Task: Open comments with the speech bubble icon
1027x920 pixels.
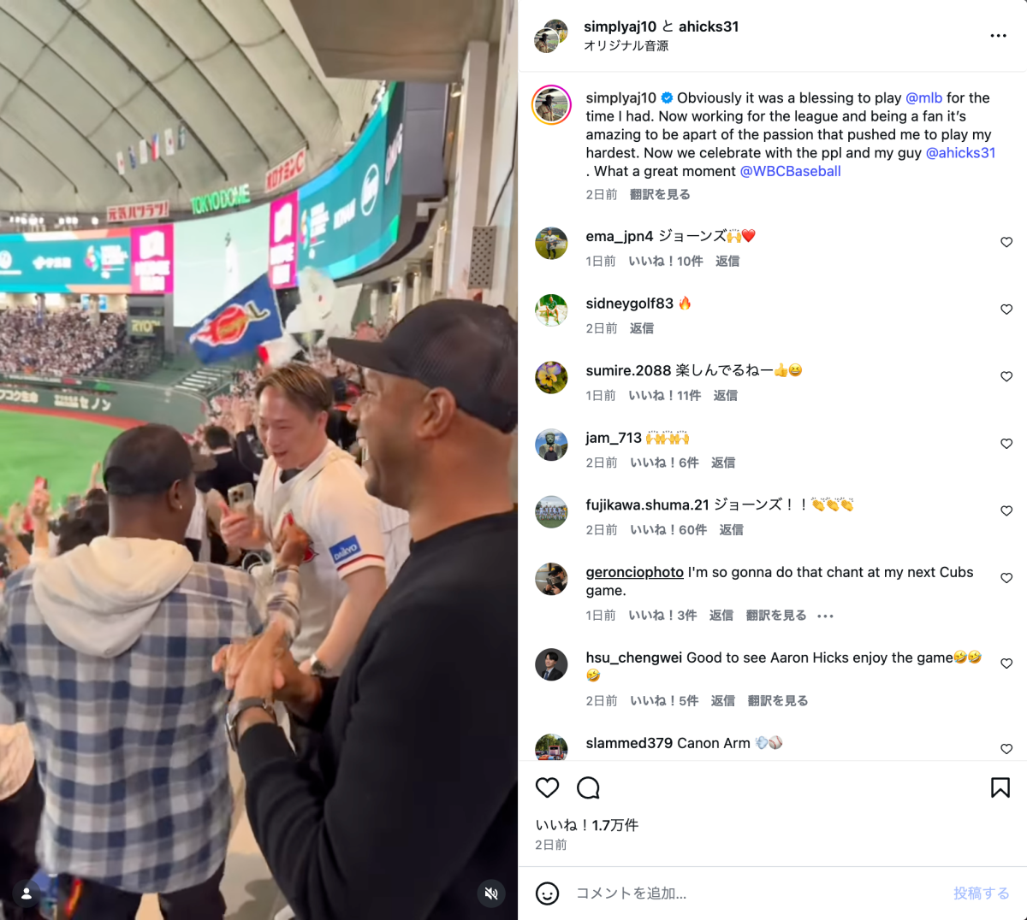Action: pyautogui.click(x=588, y=787)
